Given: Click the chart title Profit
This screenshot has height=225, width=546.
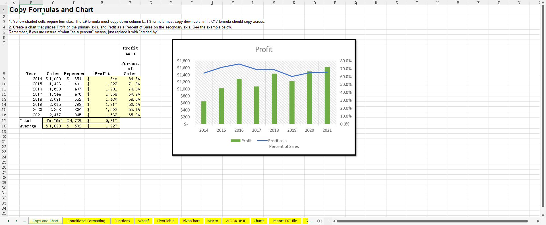Looking at the screenshot, I should (x=264, y=49).
